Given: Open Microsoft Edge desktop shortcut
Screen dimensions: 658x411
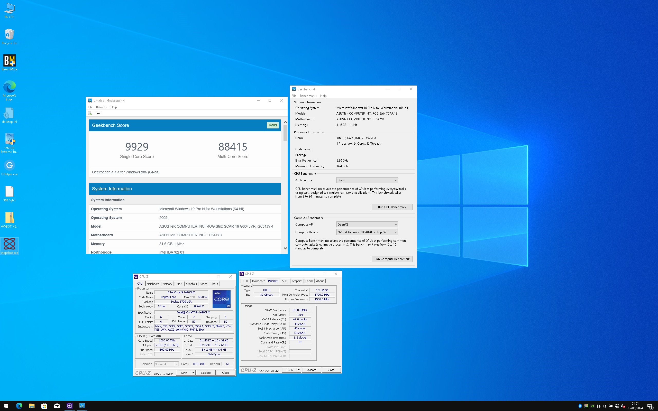Looking at the screenshot, I should [9, 91].
